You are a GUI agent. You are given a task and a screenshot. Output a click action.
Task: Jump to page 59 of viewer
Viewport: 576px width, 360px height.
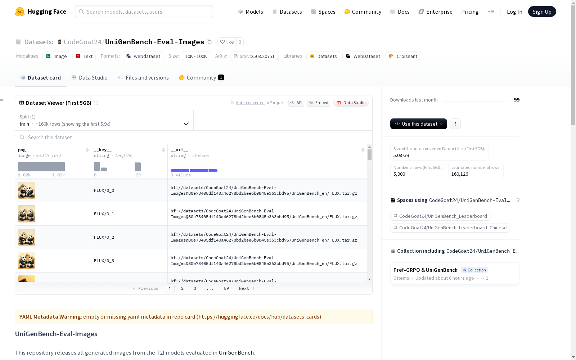pos(226,288)
